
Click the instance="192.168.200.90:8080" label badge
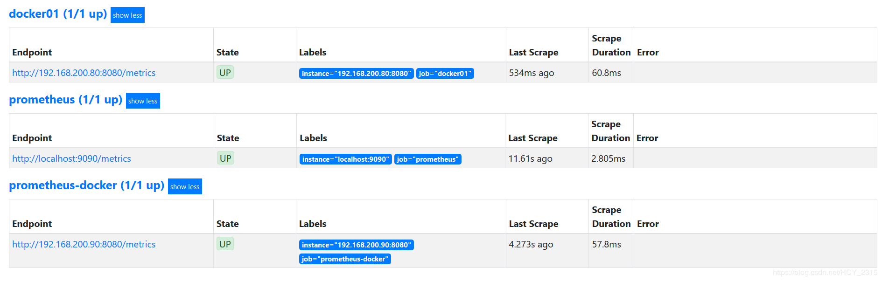tap(356, 245)
